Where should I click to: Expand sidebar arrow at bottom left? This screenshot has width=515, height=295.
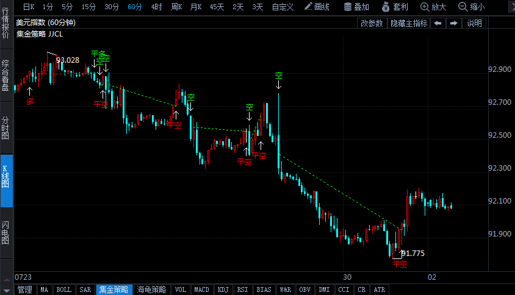coord(7,290)
